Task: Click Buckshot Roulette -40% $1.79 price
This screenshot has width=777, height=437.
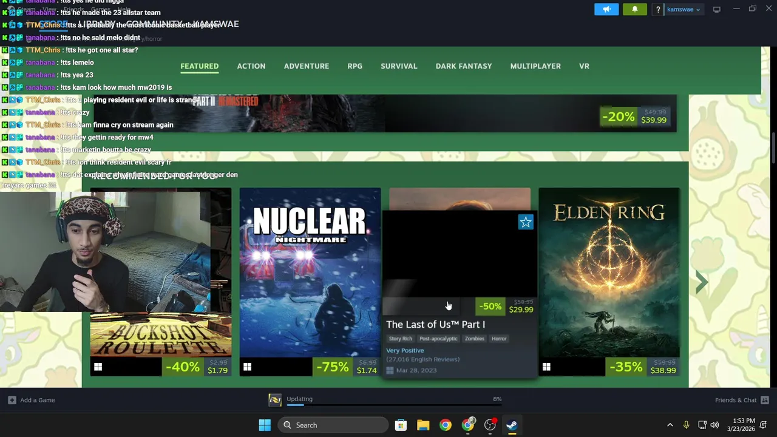Action: click(x=197, y=367)
